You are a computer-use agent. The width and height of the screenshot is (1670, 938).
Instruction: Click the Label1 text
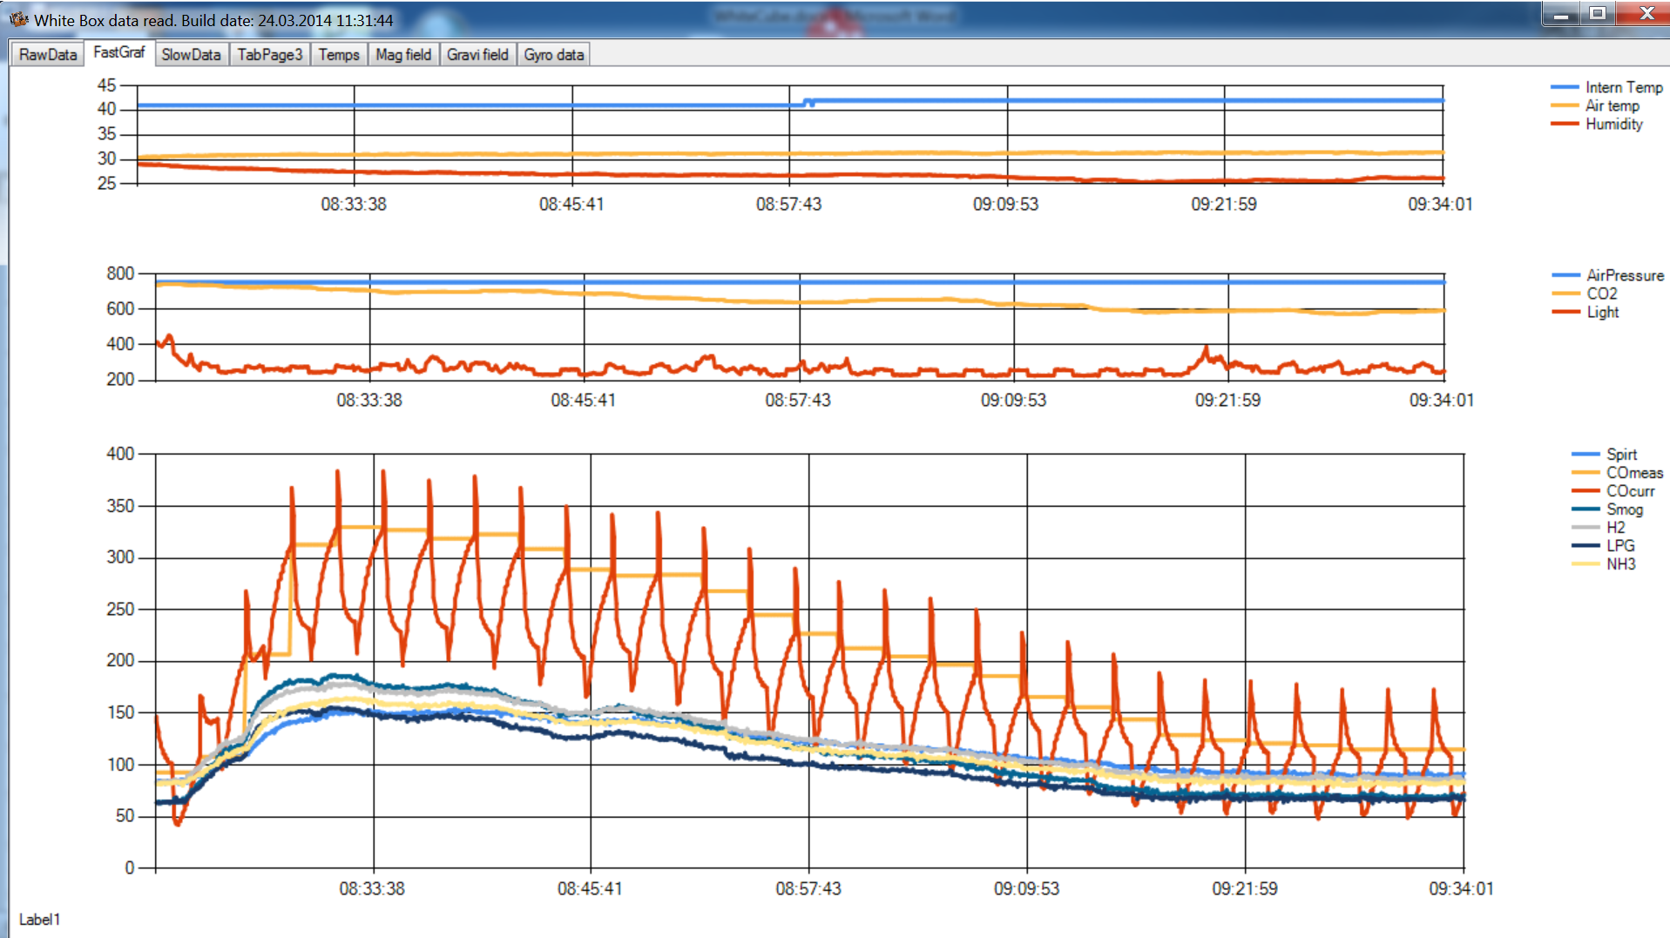39,919
